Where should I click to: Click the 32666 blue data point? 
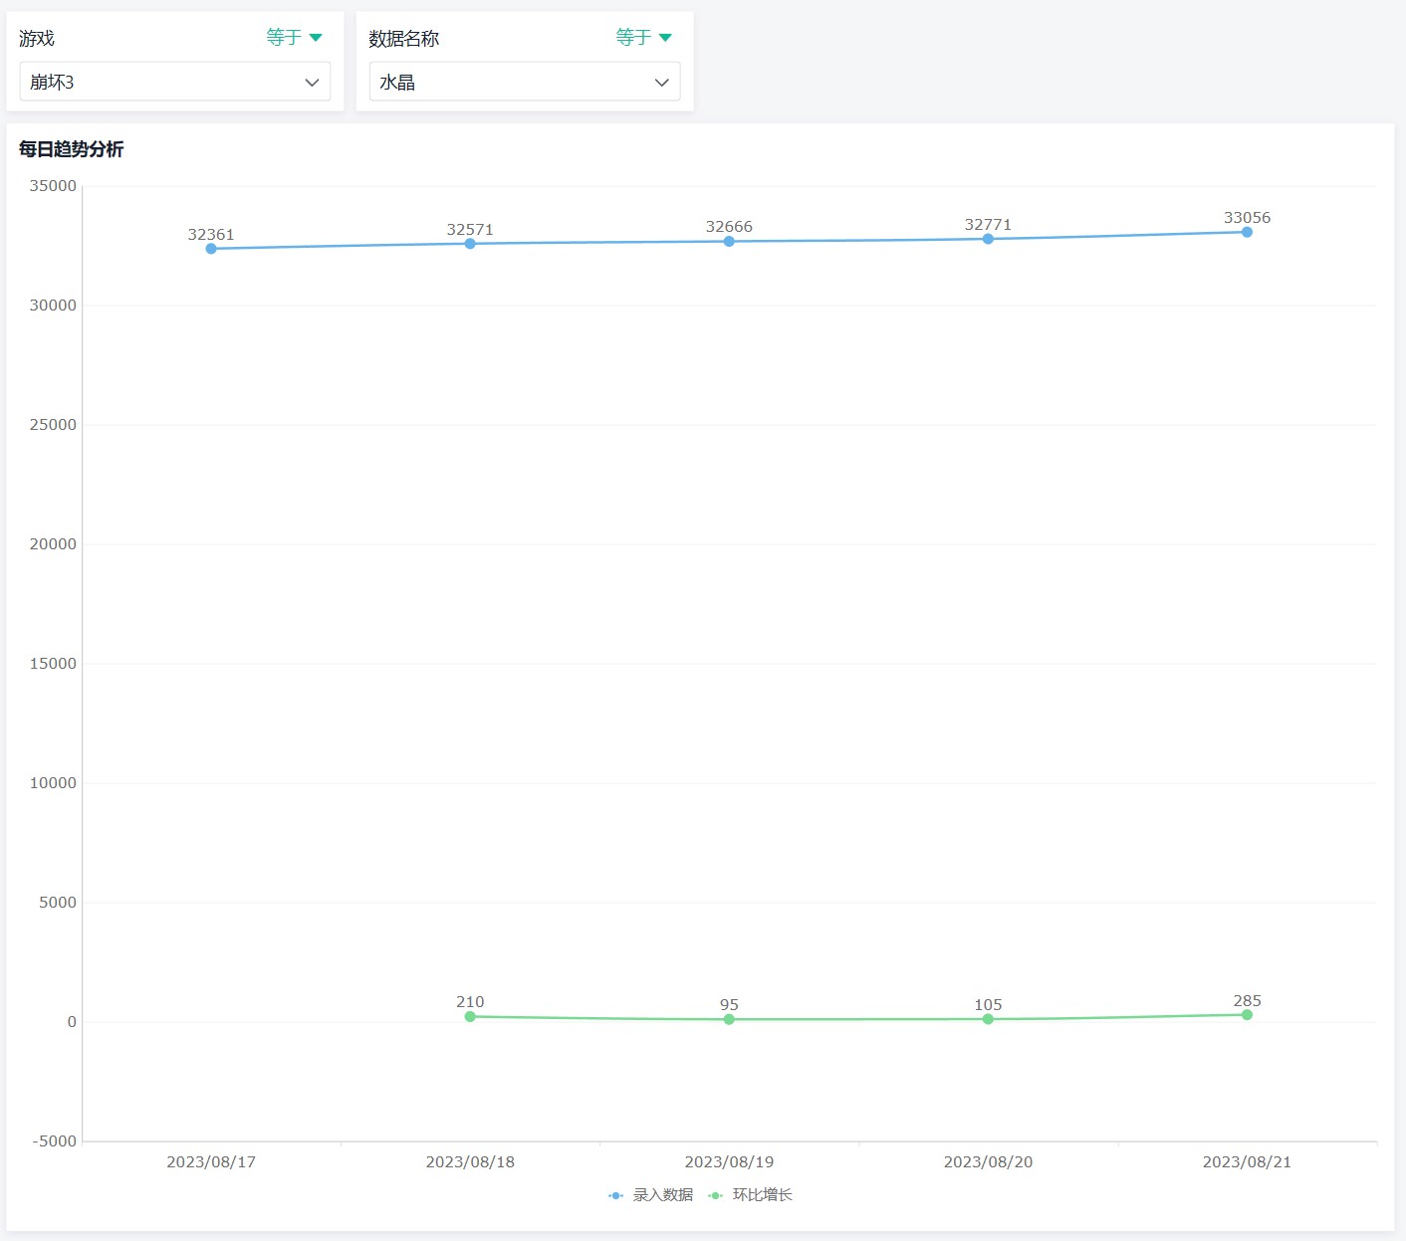729,242
